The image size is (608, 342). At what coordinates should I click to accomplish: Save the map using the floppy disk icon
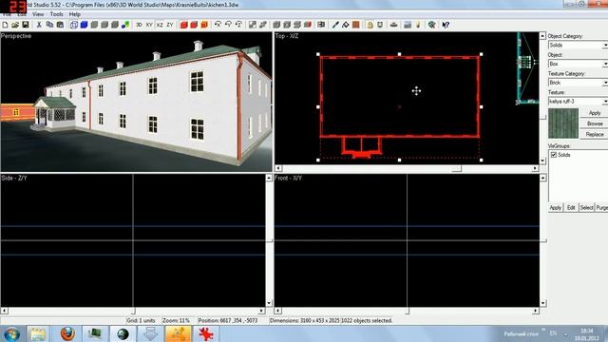point(26,25)
